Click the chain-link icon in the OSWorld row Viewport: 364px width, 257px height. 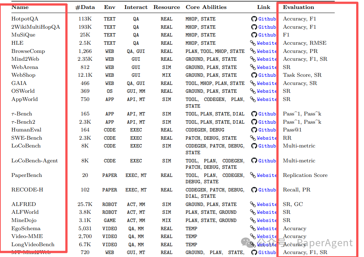[253, 91]
